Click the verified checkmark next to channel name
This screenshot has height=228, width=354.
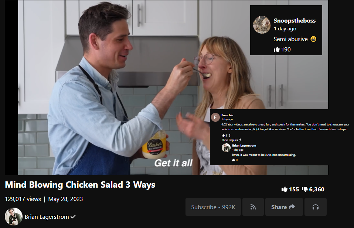tap(73, 217)
